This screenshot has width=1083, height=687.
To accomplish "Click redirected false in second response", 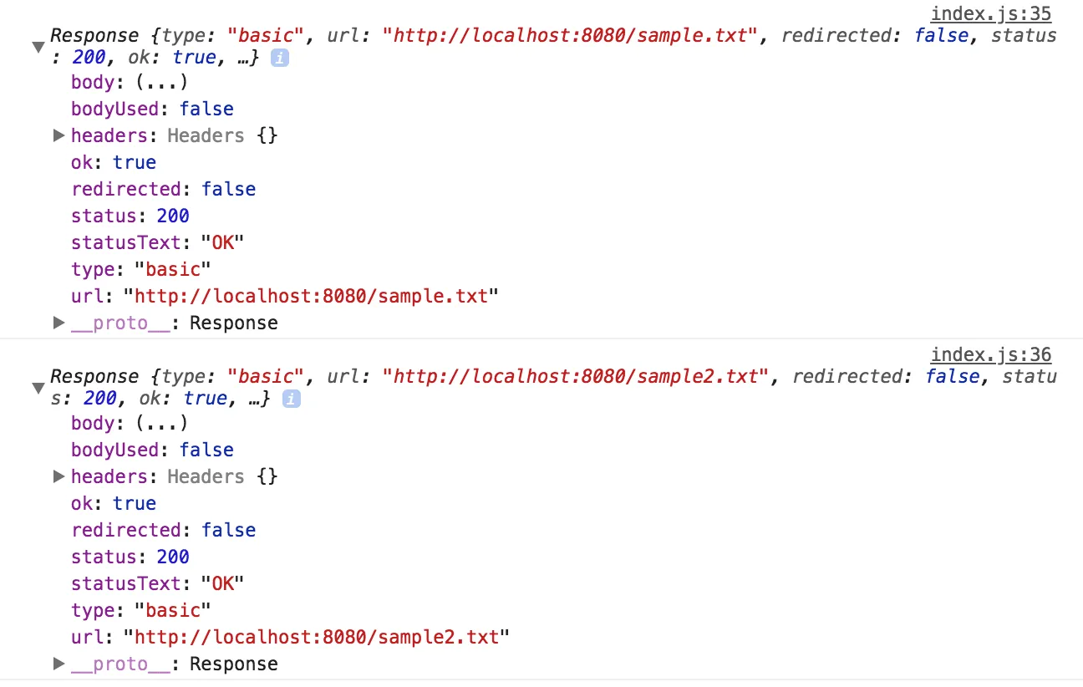I will pos(228,530).
